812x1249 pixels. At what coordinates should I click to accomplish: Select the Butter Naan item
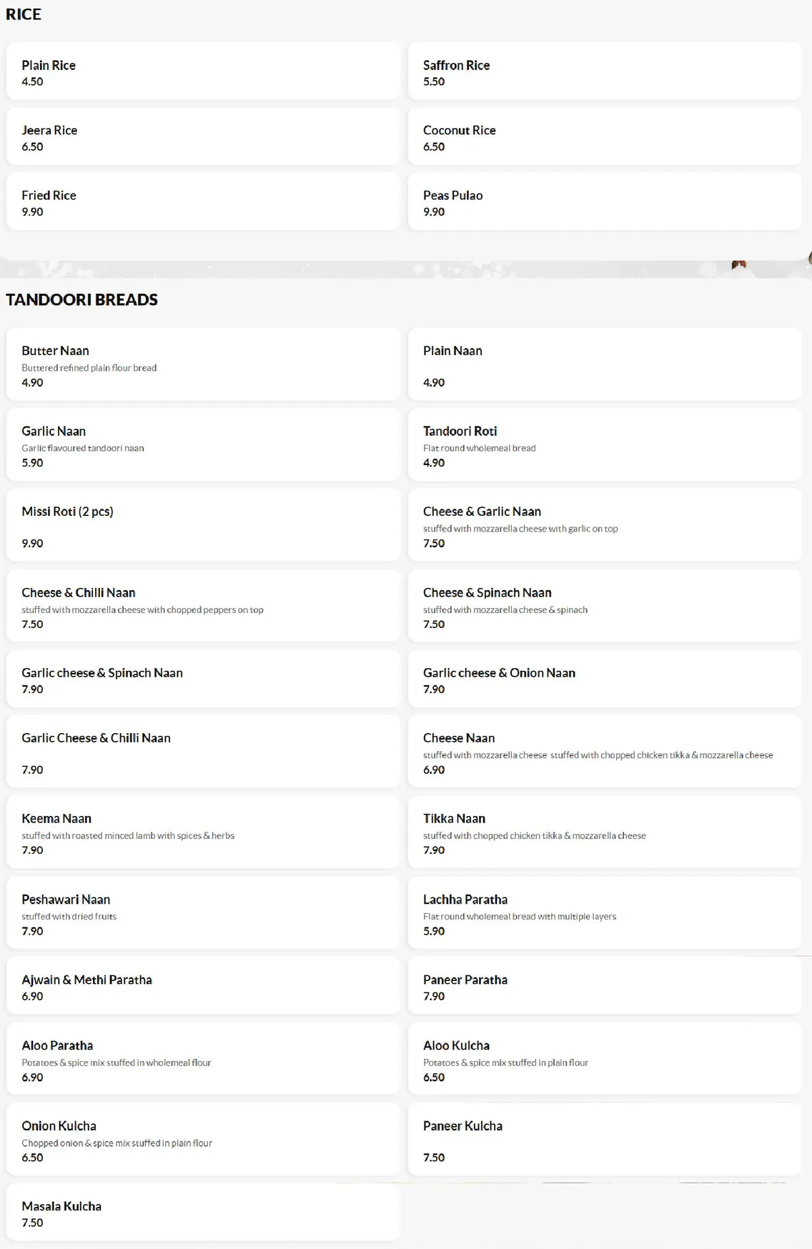(203, 364)
